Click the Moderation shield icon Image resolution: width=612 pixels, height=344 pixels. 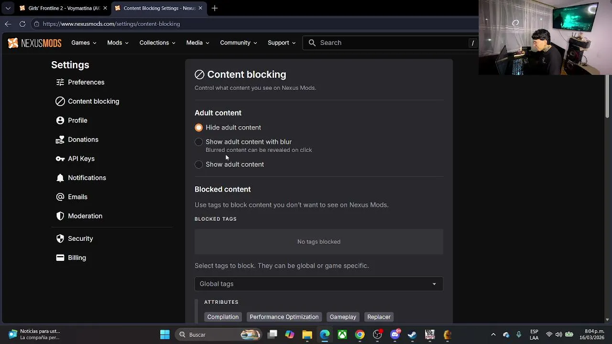[60, 216]
